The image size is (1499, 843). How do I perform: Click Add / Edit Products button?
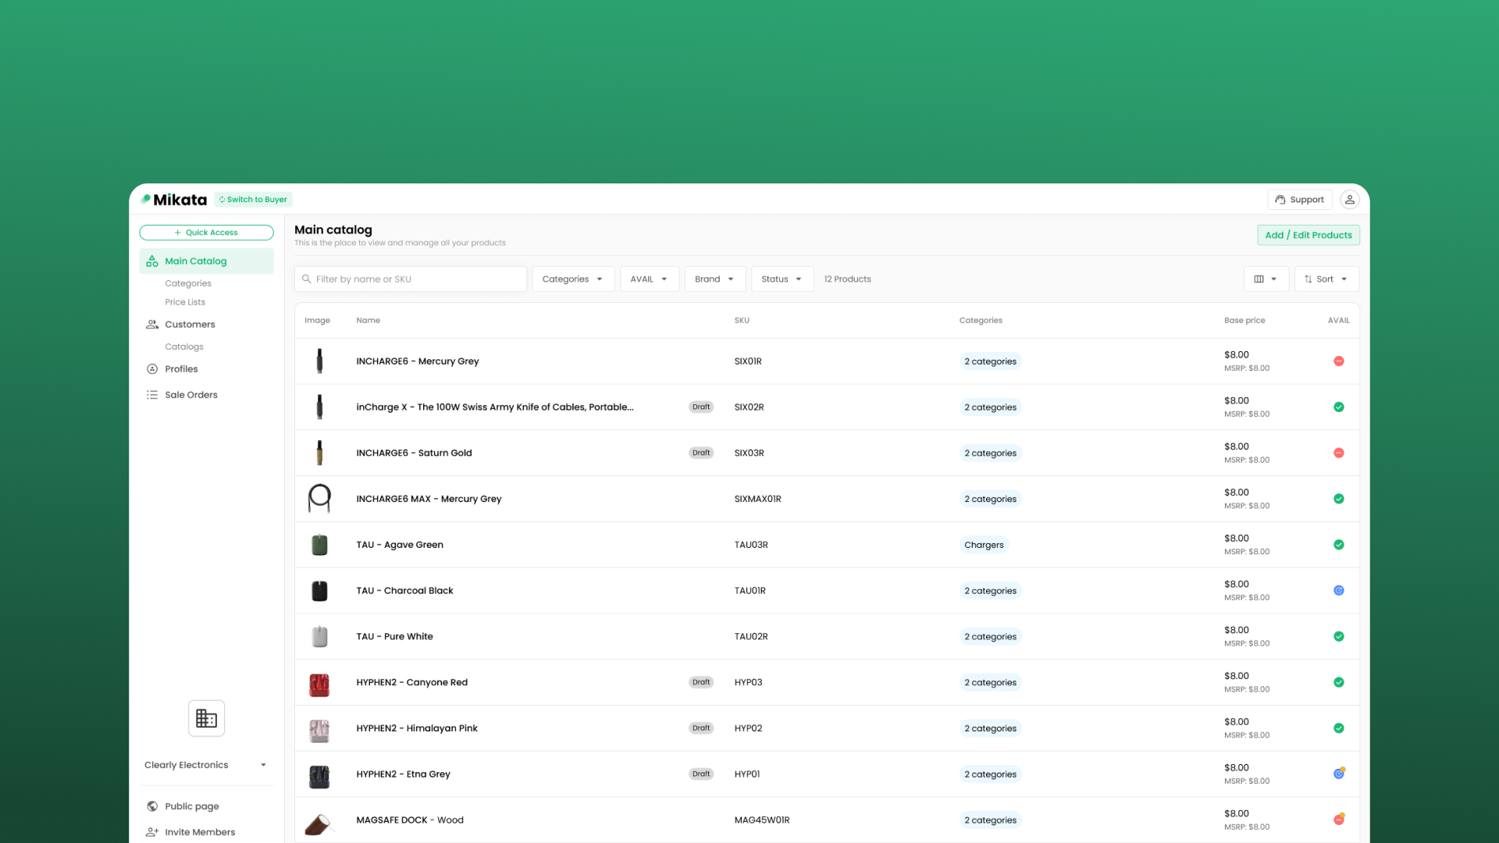[1309, 236]
